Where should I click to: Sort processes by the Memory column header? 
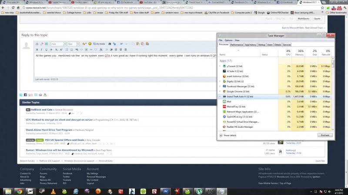click(x=298, y=52)
